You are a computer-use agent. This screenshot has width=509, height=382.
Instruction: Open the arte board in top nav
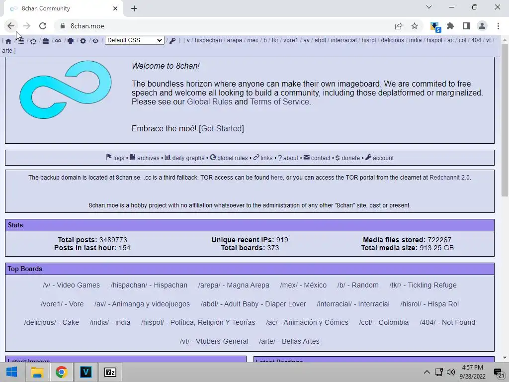(x=7, y=51)
